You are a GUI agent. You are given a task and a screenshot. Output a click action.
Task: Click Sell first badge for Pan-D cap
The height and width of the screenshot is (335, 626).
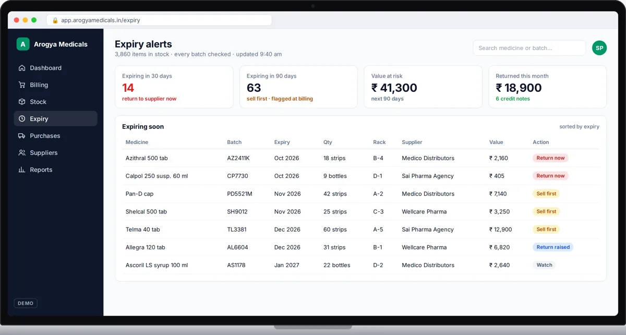[546, 194]
